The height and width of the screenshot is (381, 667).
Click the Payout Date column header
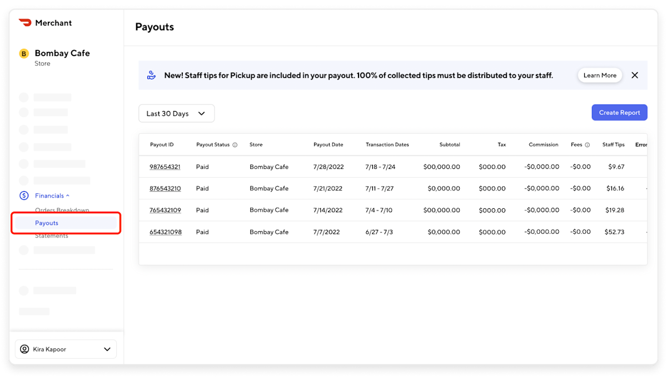[x=328, y=144]
